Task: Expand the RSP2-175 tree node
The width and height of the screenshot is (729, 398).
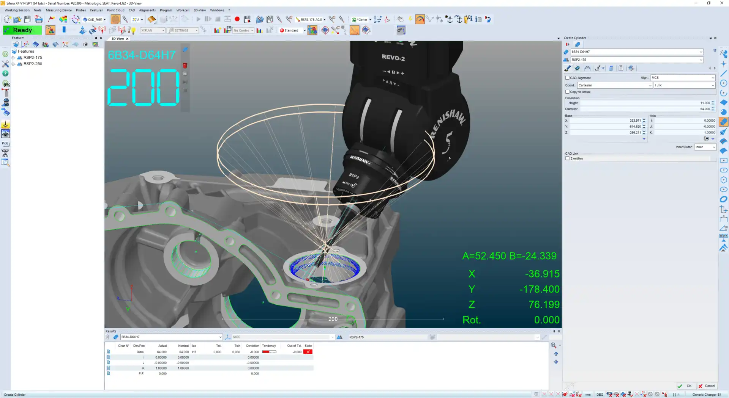Action: click(x=13, y=58)
